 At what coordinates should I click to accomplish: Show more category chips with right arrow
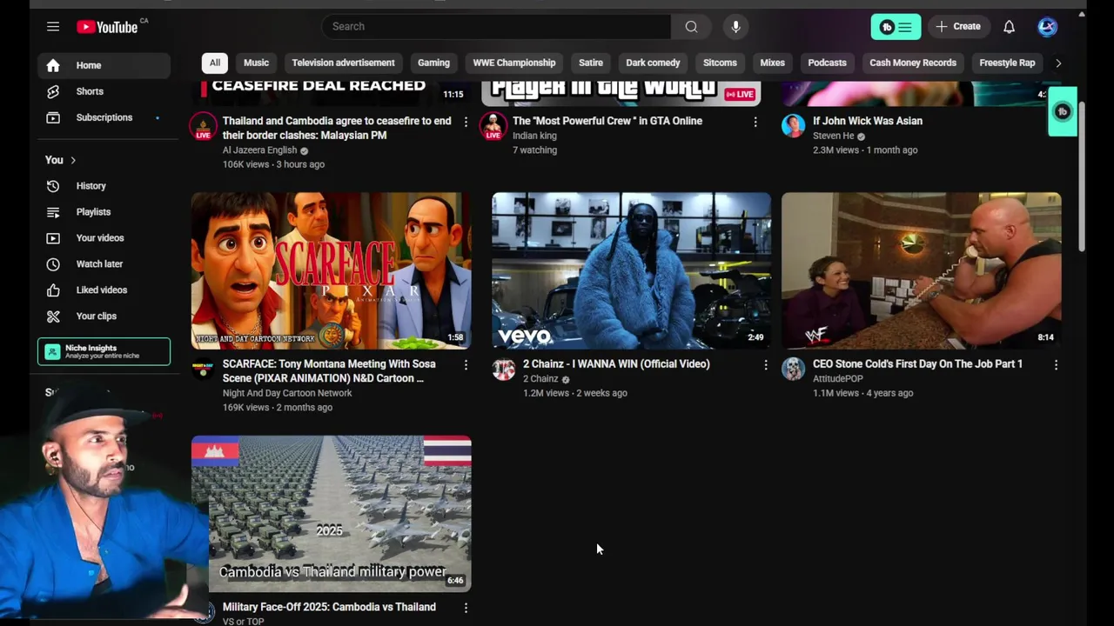point(1058,63)
